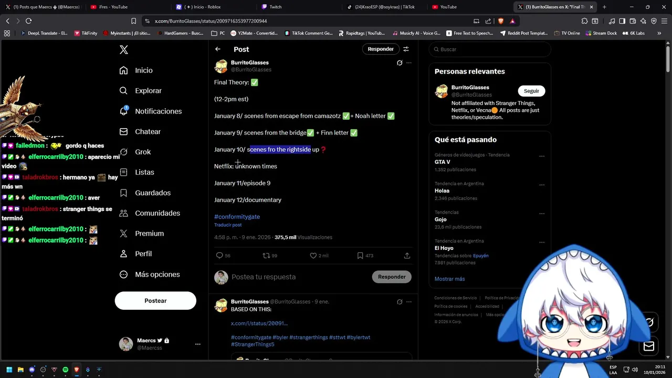Open the extensions puzzle icon

tap(584, 21)
